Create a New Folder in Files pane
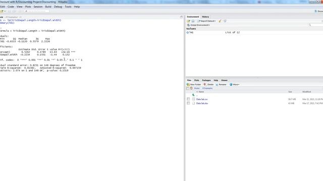The height and width of the screenshot is (181, 323). [x=194, y=84]
